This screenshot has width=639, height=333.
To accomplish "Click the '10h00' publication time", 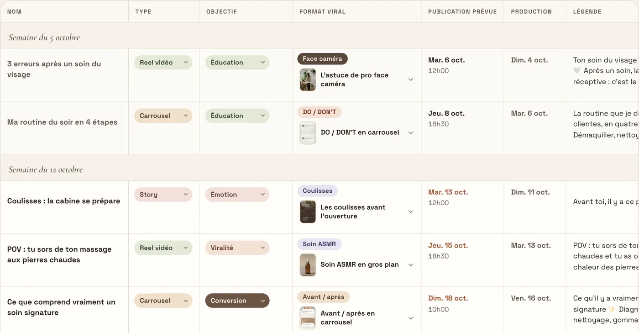I will pyautogui.click(x=438, y=309).
